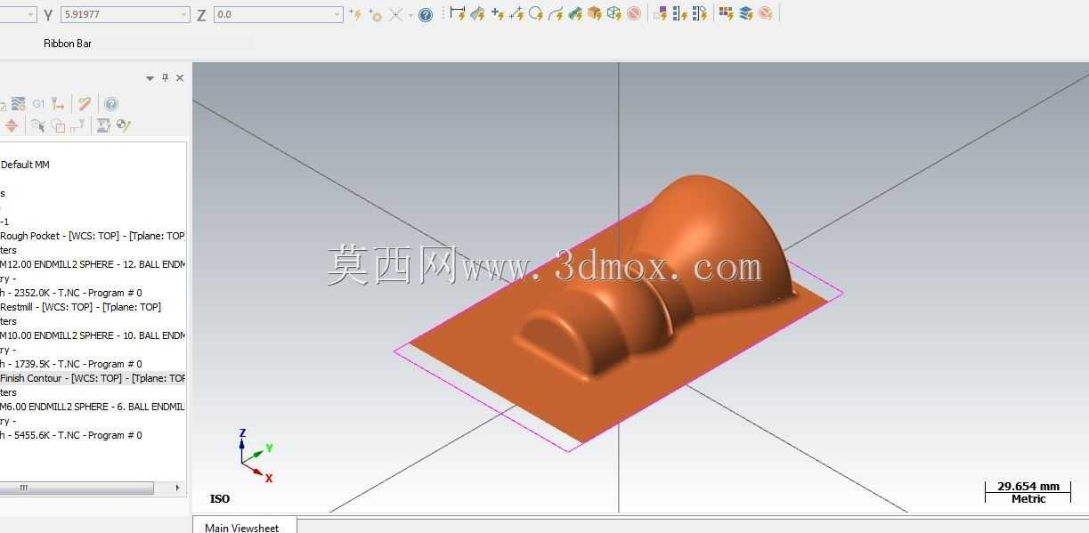This screenshot has height=533, width=1089.
Task: Click toolpath layers icon in operations panel
Action: [20, 104]
